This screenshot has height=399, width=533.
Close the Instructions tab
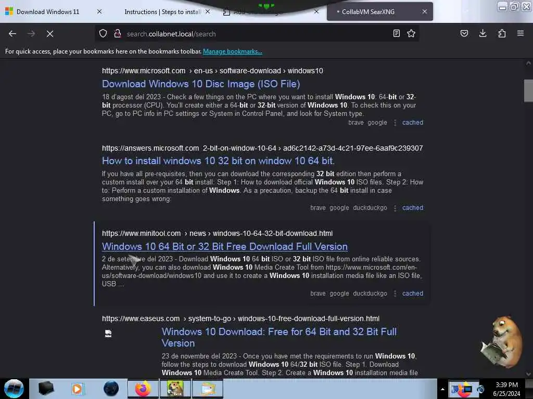pyautogui.click(x=208, y=11)
